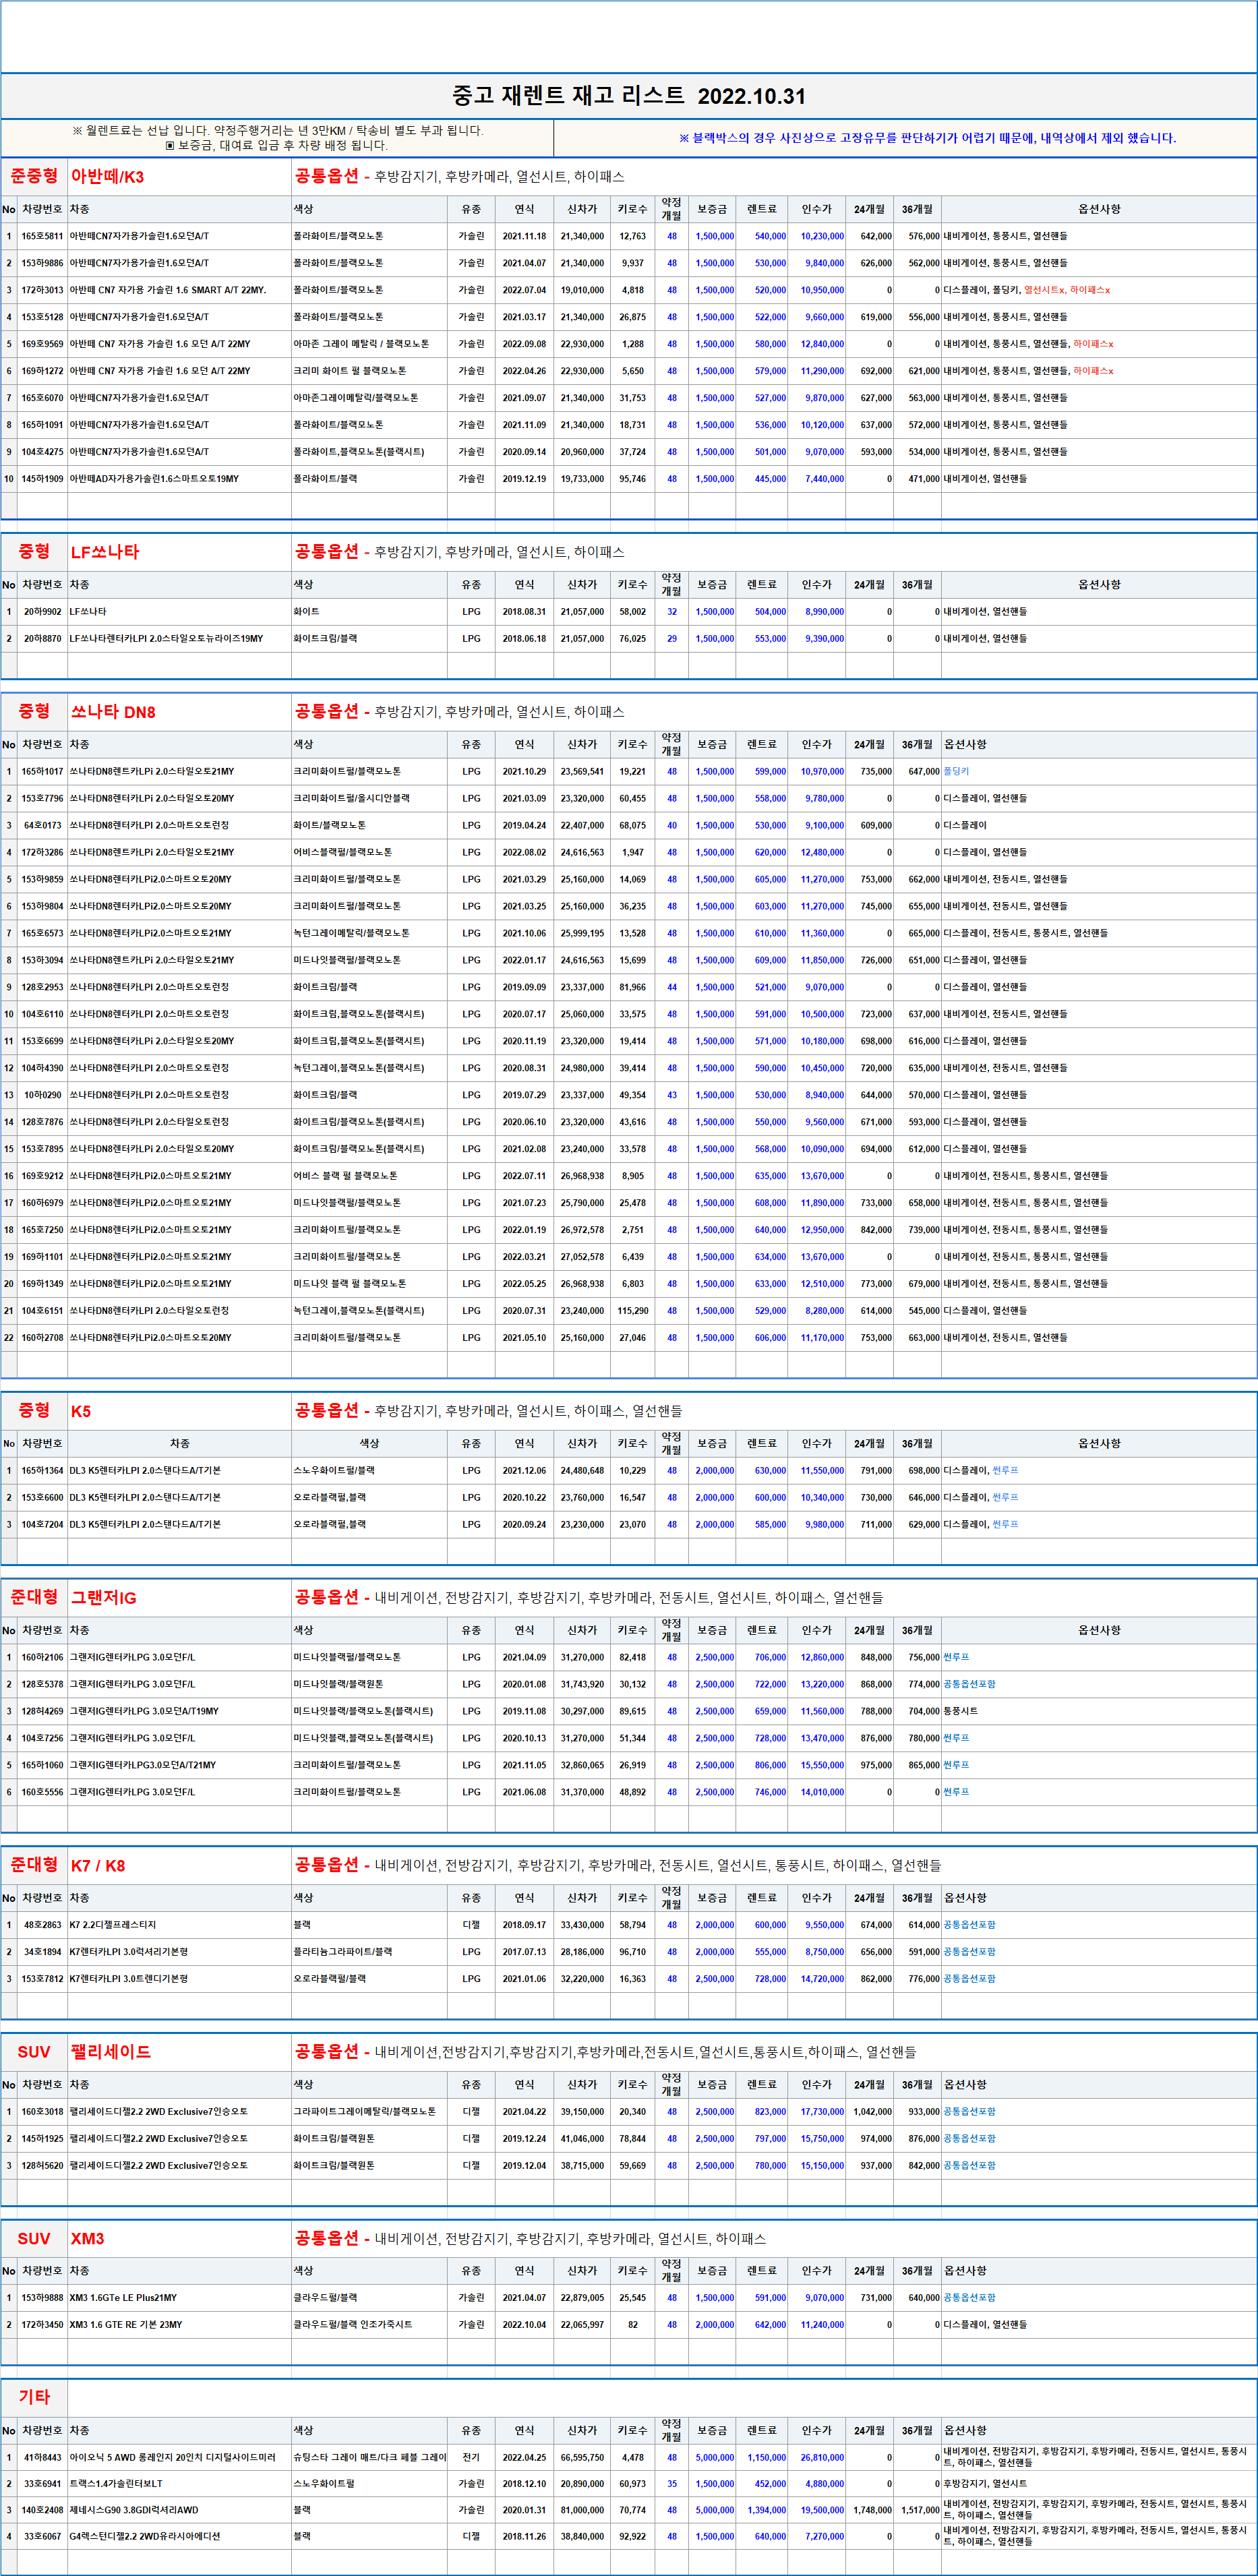Click color cell '크리미 화이트 펄 블랙모노톤'
This screenshot has width=1258, height=2576.
pos(350,372)
